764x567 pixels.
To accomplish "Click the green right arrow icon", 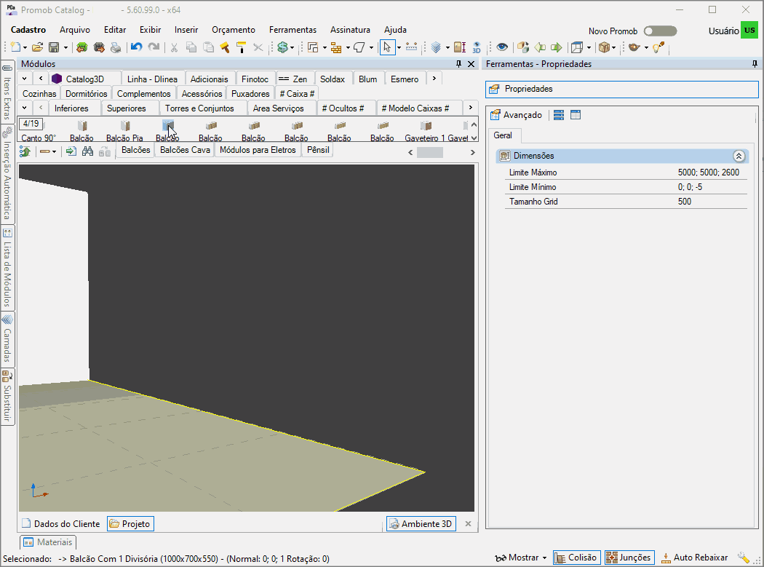I will point(557,47).
